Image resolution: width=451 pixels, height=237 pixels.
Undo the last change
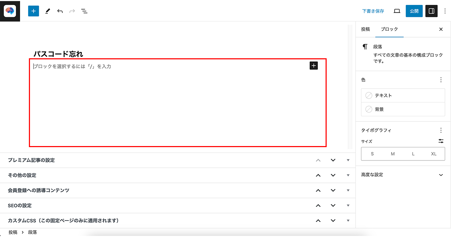[60, 11]
